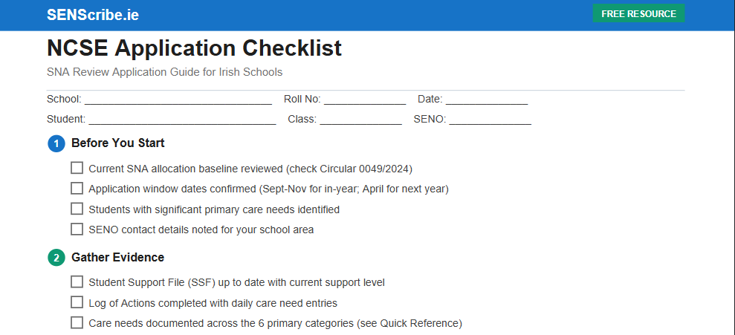Image resolution: width=735 pixels, height=335 pixels.
Task: Click the Date blank field
Action: point(486,100)
